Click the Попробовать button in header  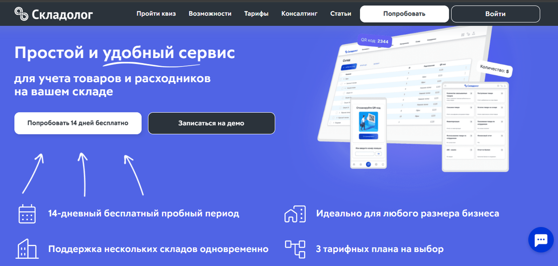(x=404, y=14)
